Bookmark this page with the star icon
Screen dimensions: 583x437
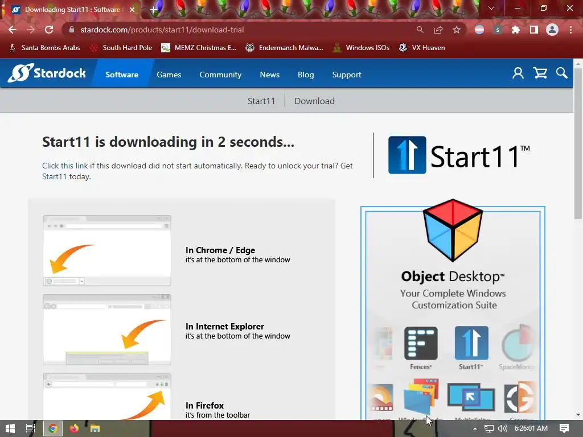pyautogui.click(x=457, y=30)
